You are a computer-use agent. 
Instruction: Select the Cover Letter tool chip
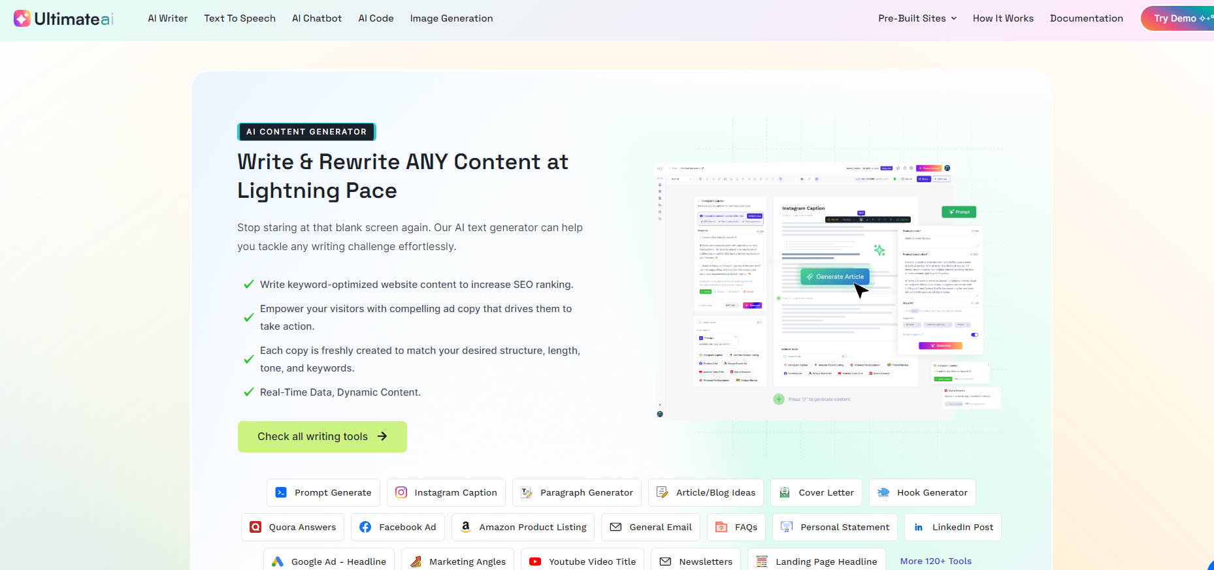(816, 492)
